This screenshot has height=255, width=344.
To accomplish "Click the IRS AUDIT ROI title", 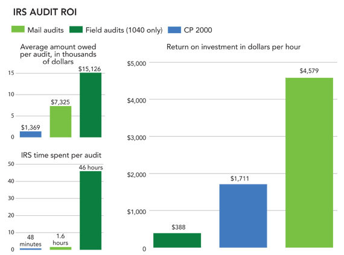I will coord(45,12).
